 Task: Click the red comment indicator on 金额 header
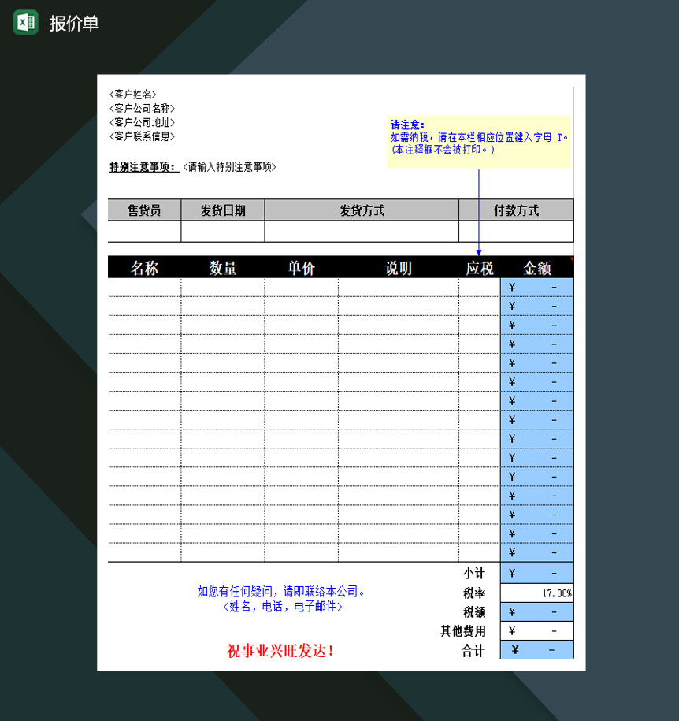[570, 260]
